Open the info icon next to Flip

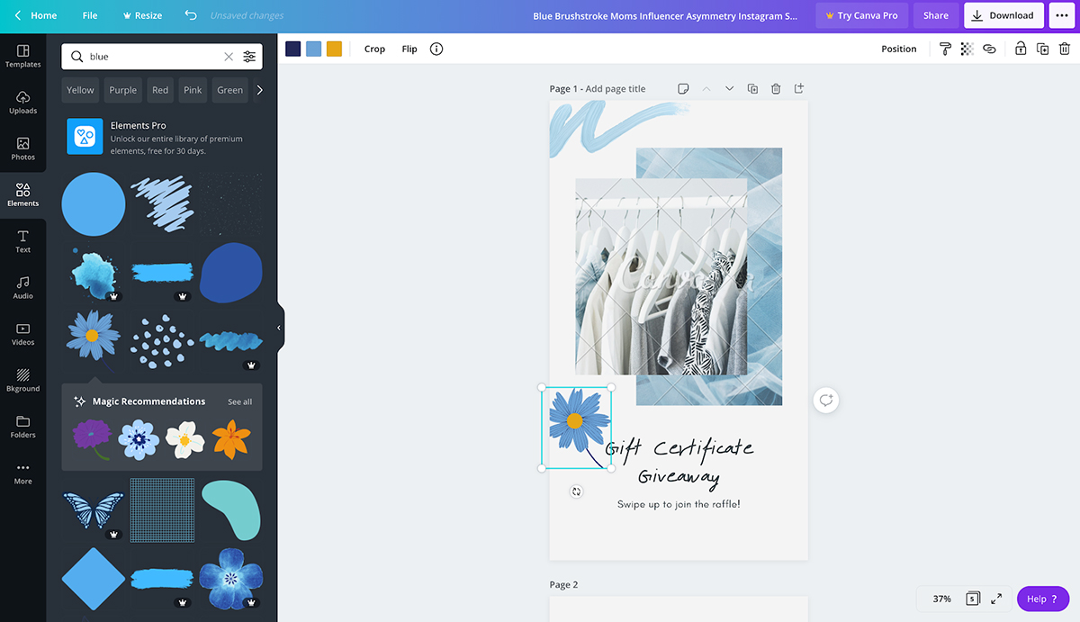coord(436,50)
